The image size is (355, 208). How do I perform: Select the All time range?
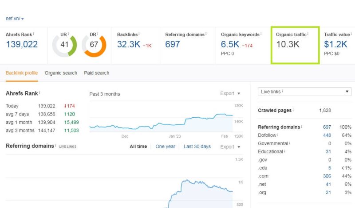click(x=138, y=146)
